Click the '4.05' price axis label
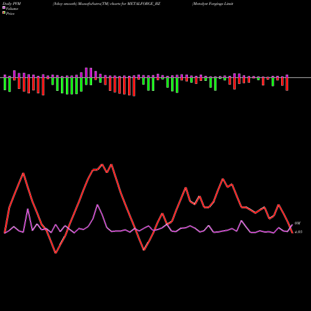 [x=299, y=232]
